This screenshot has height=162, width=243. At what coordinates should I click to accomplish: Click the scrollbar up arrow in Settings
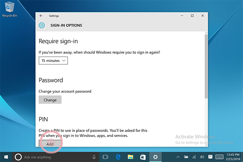coord(206,33)
